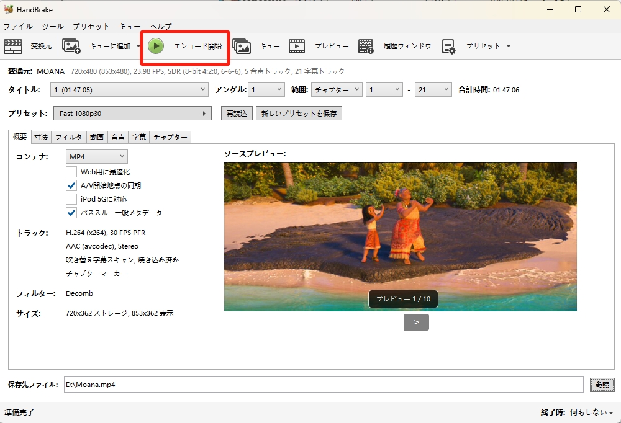The width and height of the screenshot is (621, 423).
Task: Click the AAC (avcodec), Stereo text
Action: [x=102, y=246]
